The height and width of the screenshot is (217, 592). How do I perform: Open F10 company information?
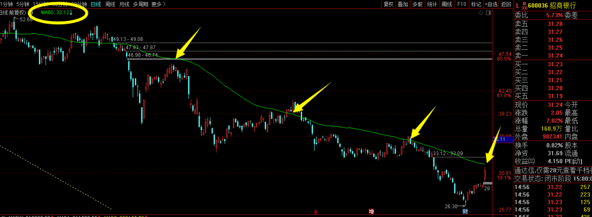click(x=462, y=4)
